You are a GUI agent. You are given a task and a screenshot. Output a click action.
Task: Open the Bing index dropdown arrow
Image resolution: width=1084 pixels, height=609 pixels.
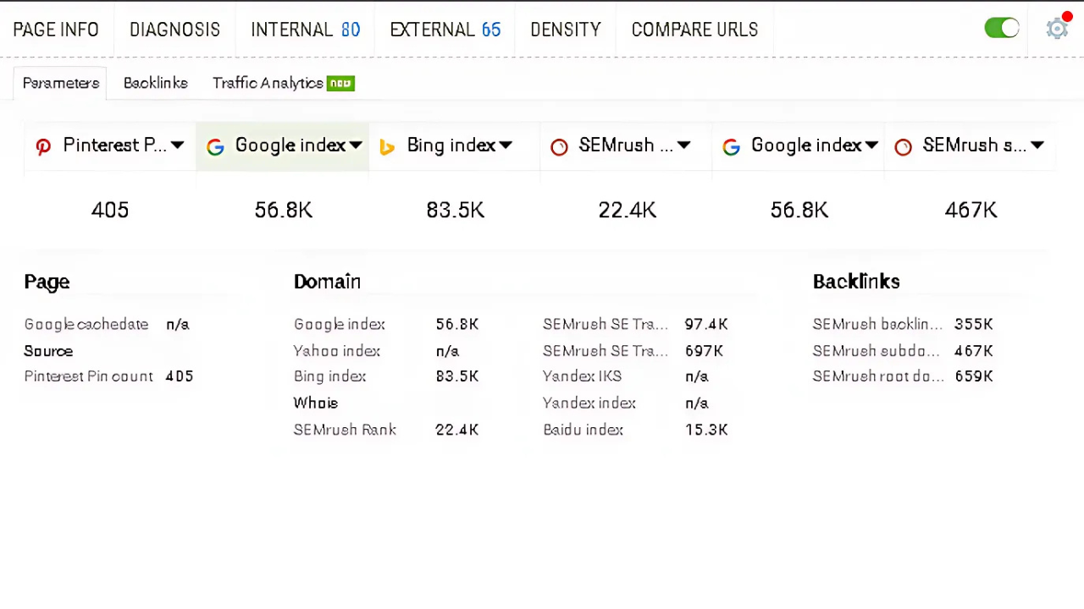point(506,145)
